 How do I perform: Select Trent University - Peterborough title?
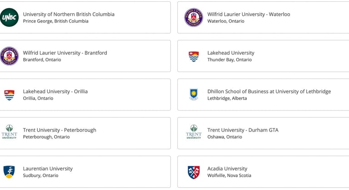[x=60, y=130]
